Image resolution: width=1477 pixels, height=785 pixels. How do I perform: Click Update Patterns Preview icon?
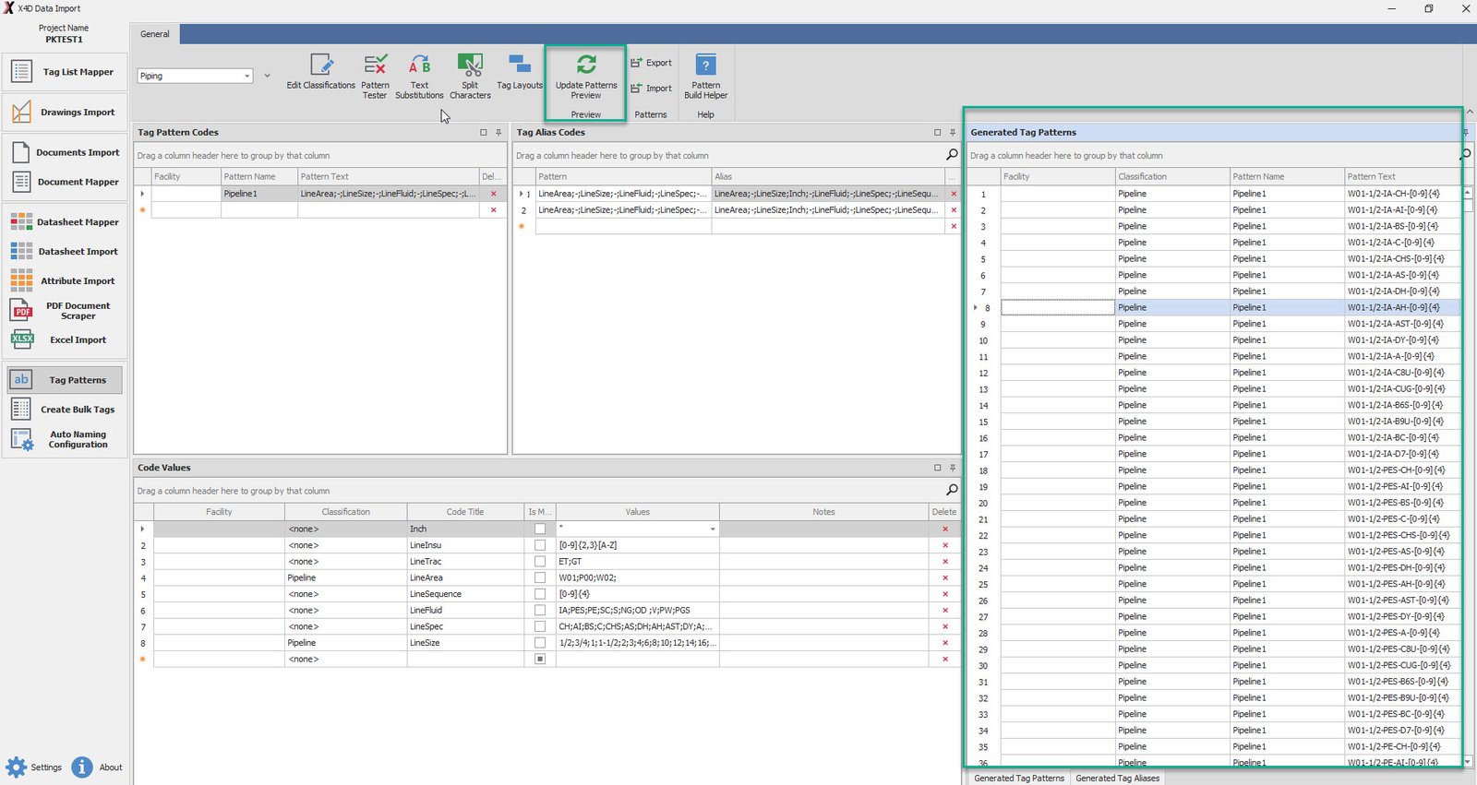(x=586, y=65)
